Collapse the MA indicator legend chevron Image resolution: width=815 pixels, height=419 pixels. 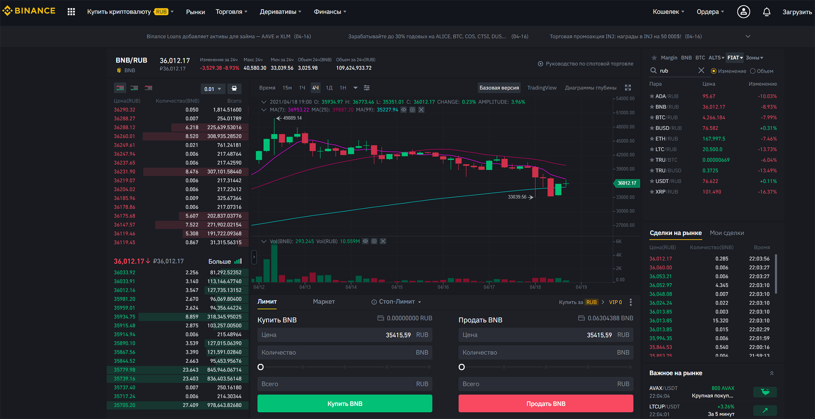pos(264,110)
